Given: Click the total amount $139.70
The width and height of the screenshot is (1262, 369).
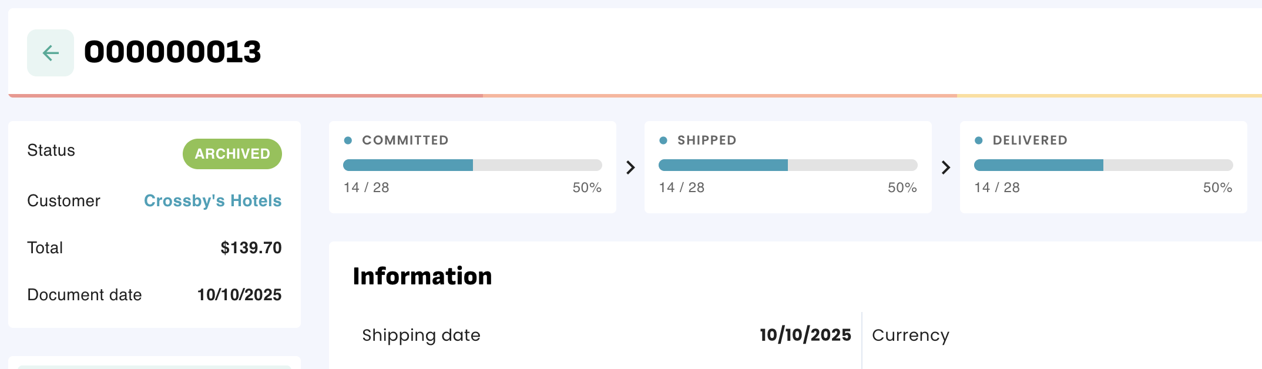Looking at the screenshot, I should (x=251, y=248).
